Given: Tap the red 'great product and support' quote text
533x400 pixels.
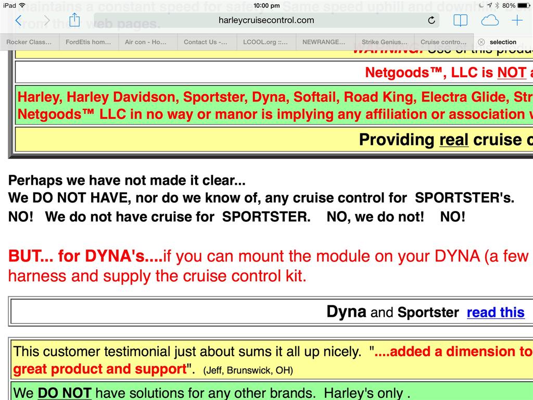Looking at the screenshot, I should tap(100, 369).
